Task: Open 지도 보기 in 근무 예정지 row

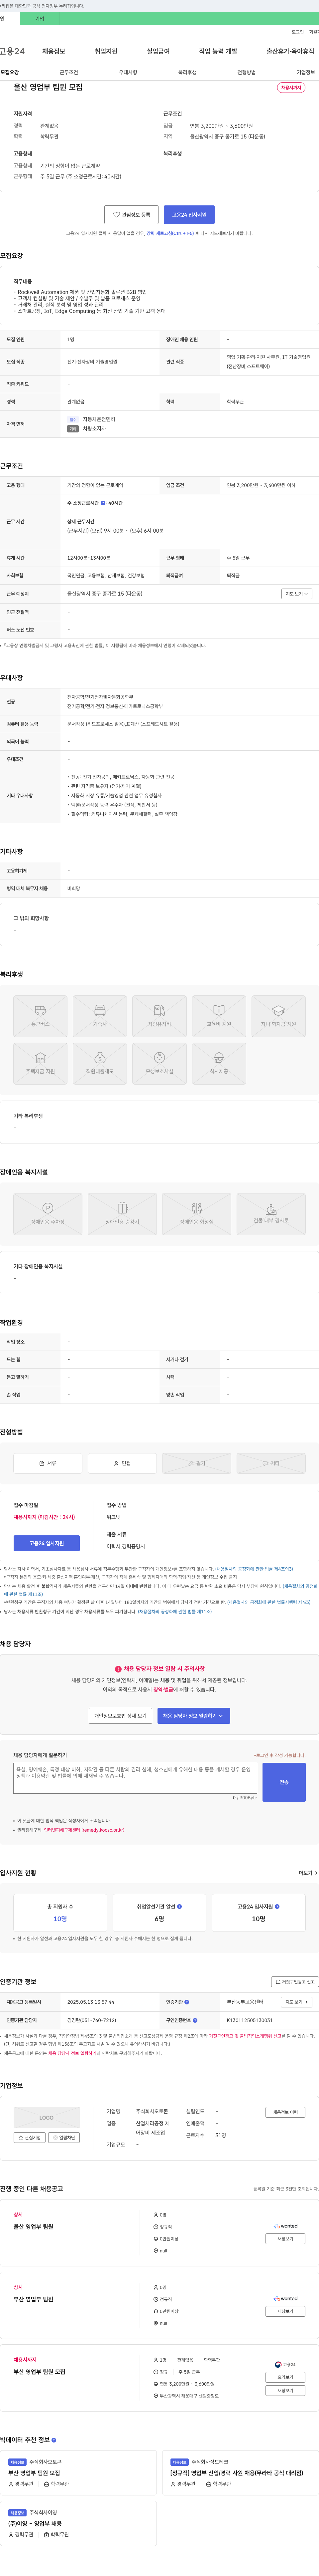Action: (297, 594)
